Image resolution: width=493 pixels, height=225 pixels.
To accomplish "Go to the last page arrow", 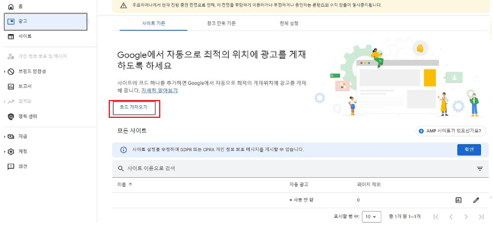I will 481,217.
